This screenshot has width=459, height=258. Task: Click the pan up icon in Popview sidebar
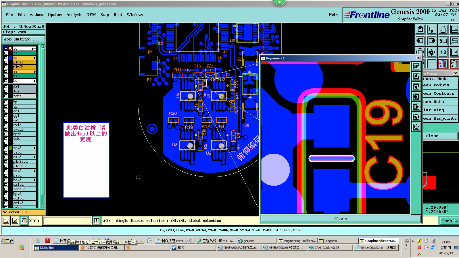tap(416, 76)
